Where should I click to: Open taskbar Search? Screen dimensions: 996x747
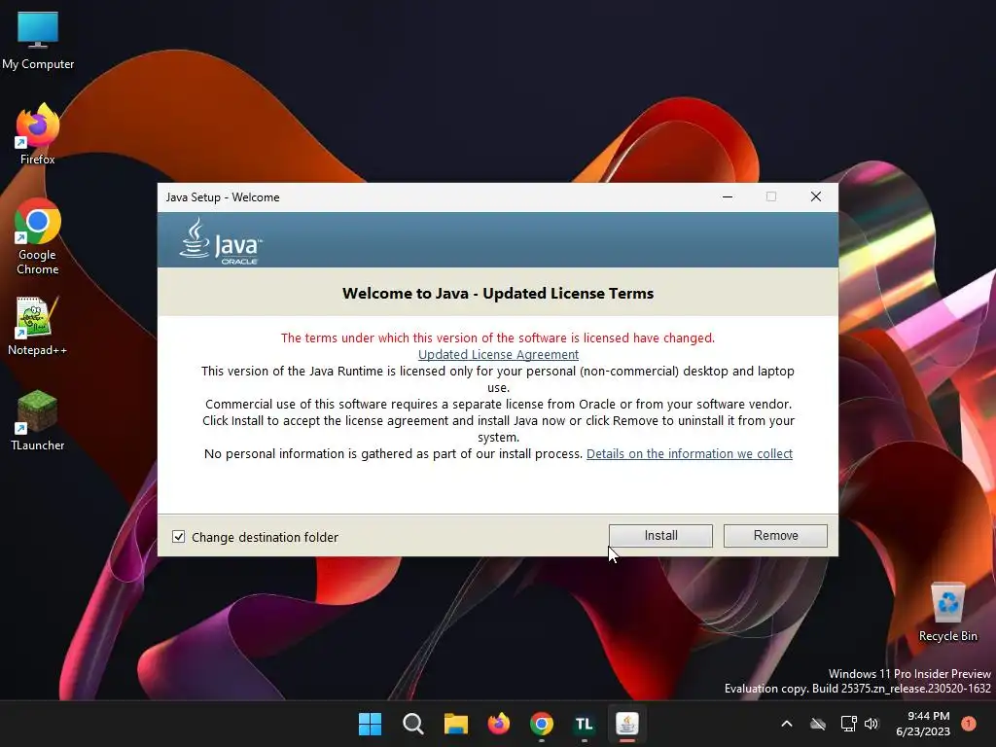(412, 724)
